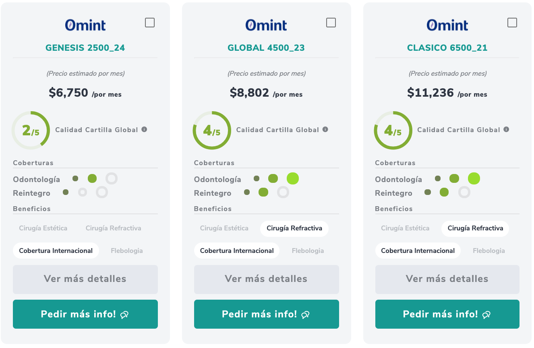Open the GLOBAL 4500_23 plan title
534x348 pixels.
click(x=266, y=48)
